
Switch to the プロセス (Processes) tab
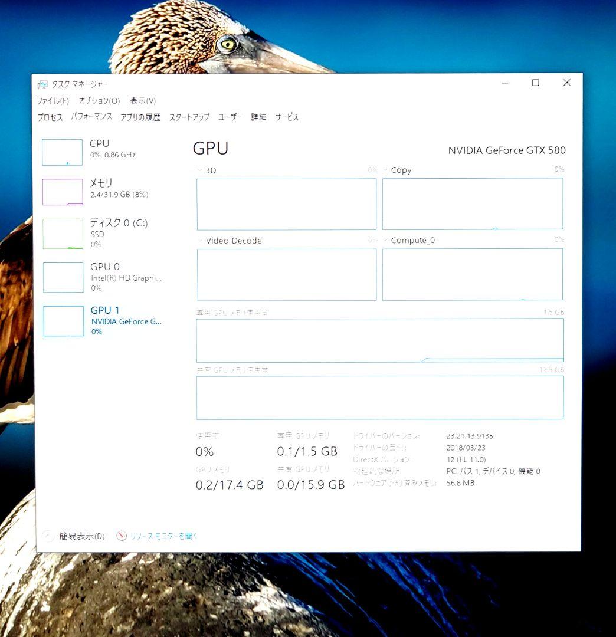click(x=51, y=117)
